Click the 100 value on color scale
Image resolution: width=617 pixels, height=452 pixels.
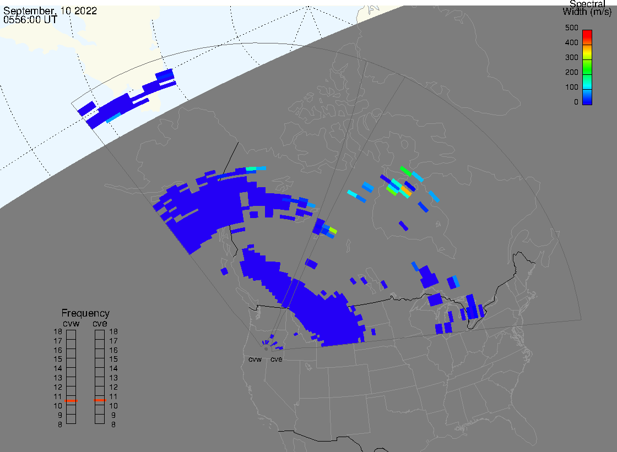pos(571,88)
